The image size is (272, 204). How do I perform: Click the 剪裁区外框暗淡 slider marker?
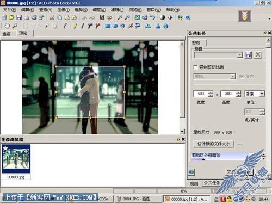click(x=203, y=159)
